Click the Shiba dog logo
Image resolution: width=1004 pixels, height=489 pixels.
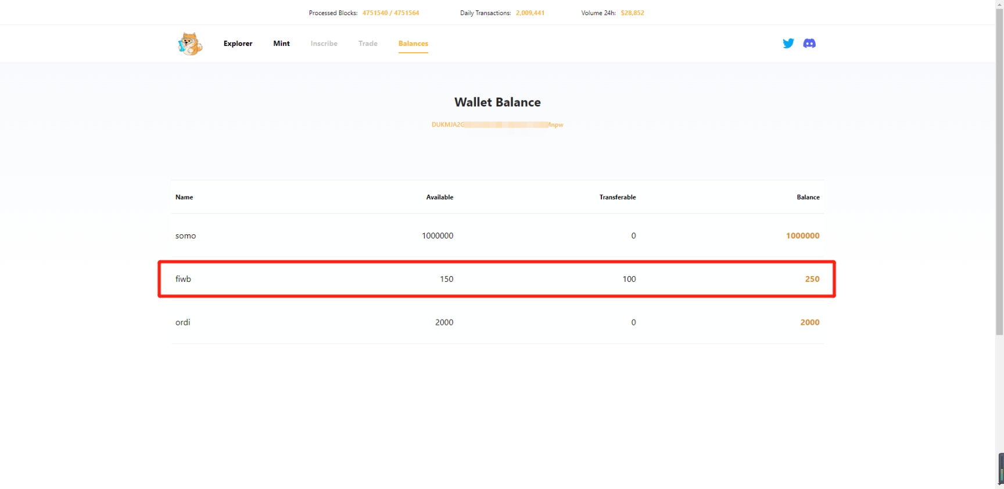tap(190, 44)
